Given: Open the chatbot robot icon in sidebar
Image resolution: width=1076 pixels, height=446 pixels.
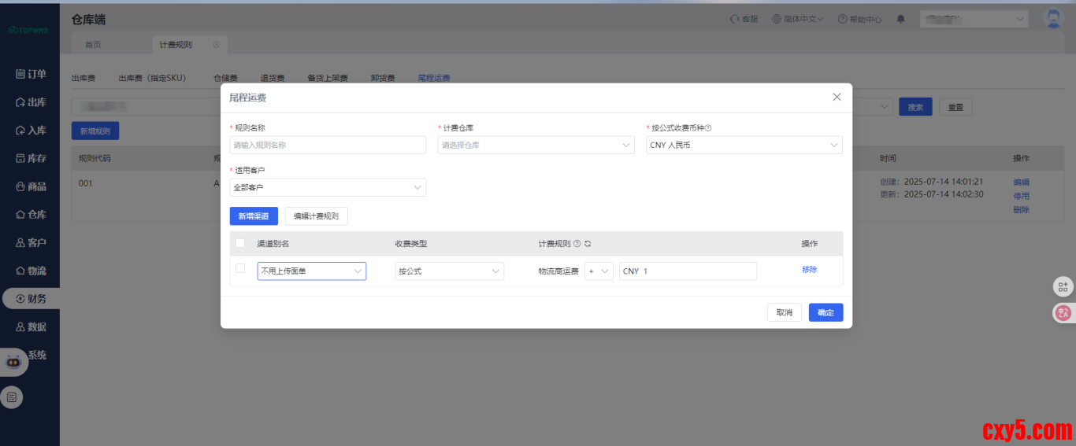Looking at the screenshot, I should click(x=13, y=362).
